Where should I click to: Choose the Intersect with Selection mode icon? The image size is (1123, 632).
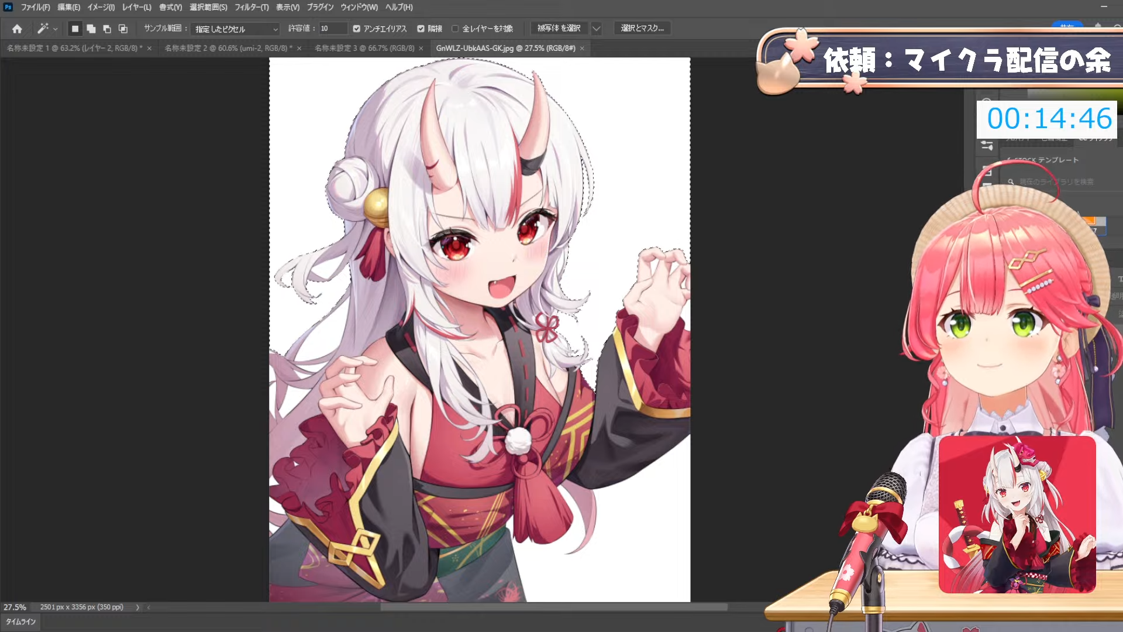(x=123, y=29)
